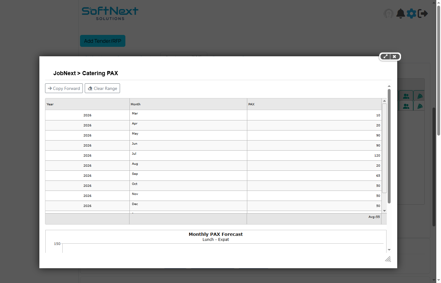Open the notifications bell
Screen dimensions: 441x283
tap(400, 14)
